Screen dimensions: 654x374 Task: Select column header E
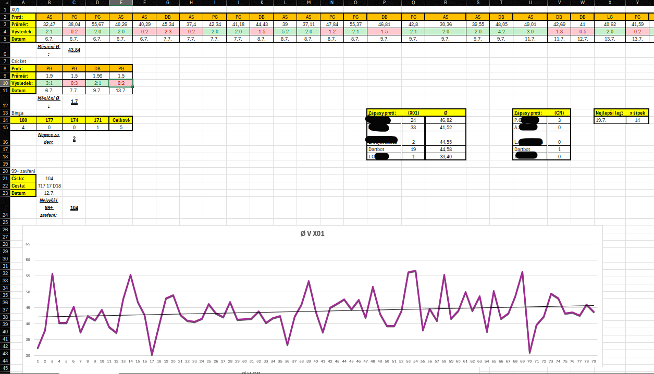click(x=121, y=4)
